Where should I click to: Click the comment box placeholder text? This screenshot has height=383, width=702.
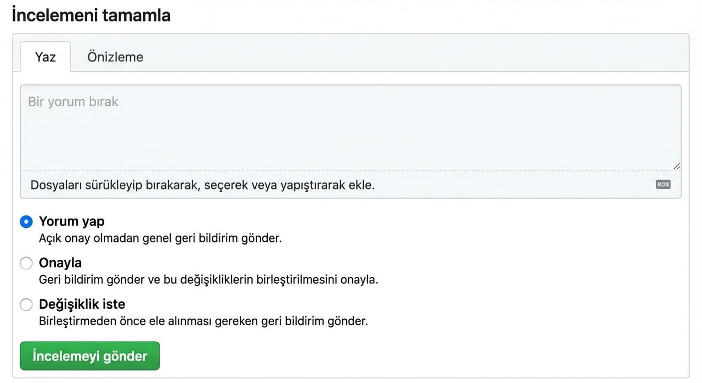click(73, 101)
